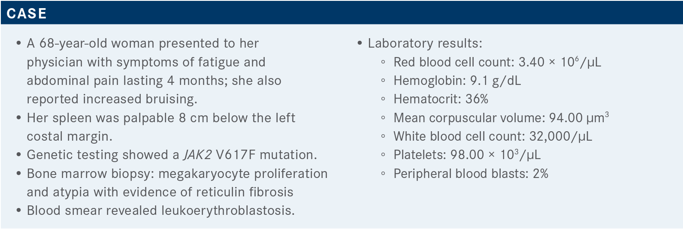Select the Peripheral blood blasts 2% line
683x229 pixels.
click(x=471, y=174)
